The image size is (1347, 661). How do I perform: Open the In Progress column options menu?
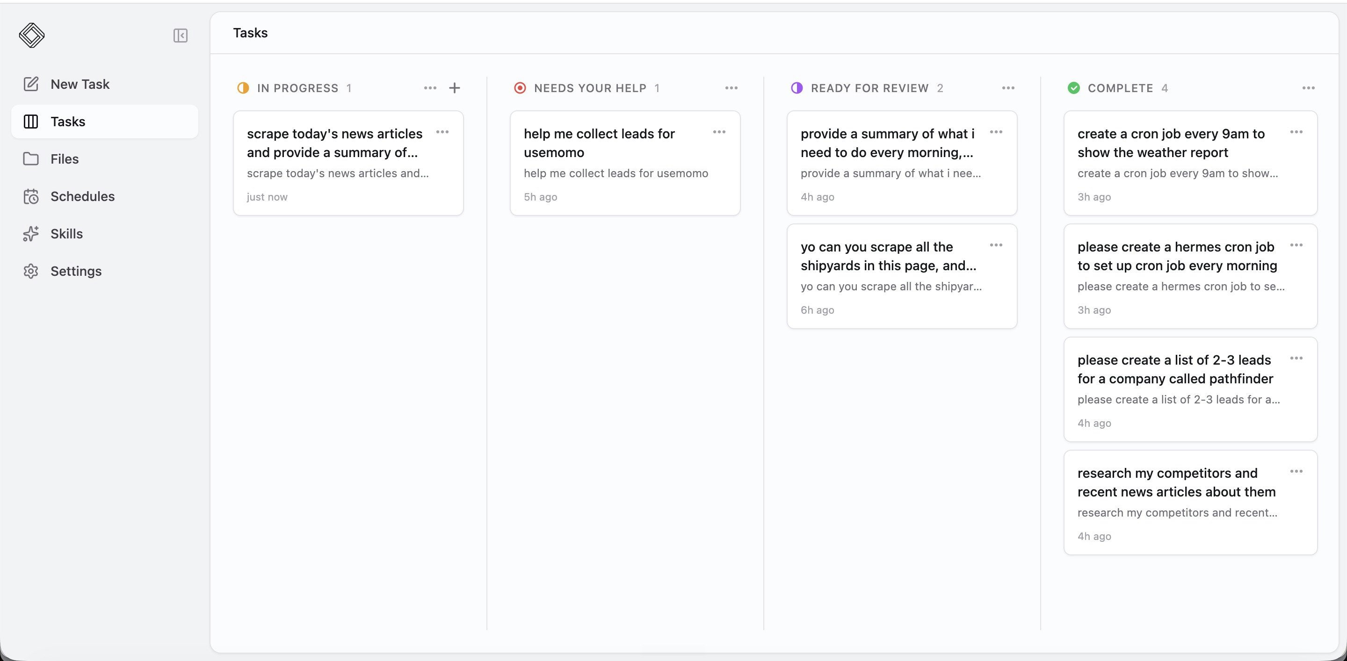[x=430, y=88]
